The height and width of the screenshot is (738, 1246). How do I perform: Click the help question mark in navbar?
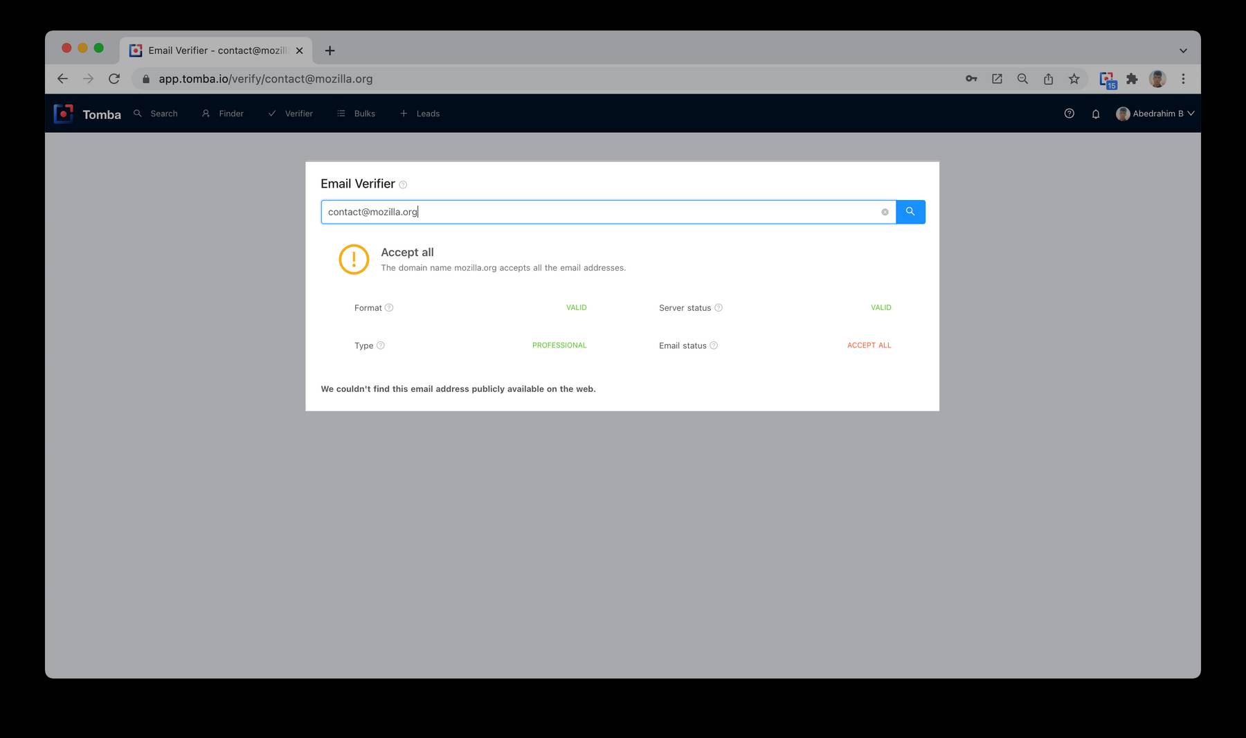1069,114
